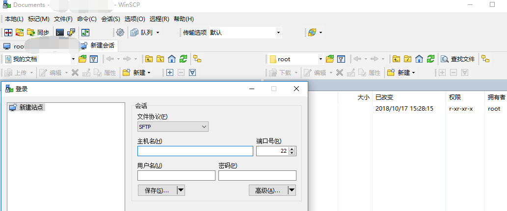Open the 传输选项 transfer settings combo box

245,33
